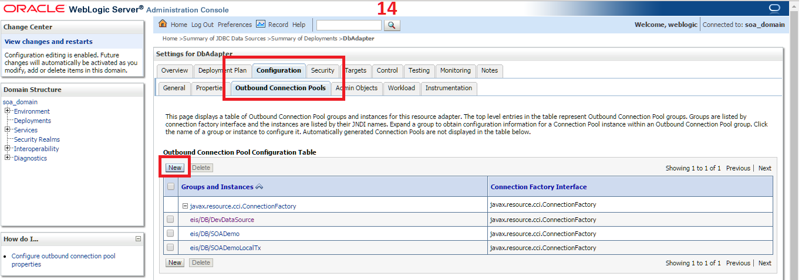
Task: Open the Targets tab
Action: 355,70
